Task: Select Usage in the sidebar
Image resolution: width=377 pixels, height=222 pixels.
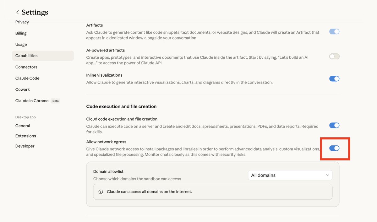Action: coord(21,45)
